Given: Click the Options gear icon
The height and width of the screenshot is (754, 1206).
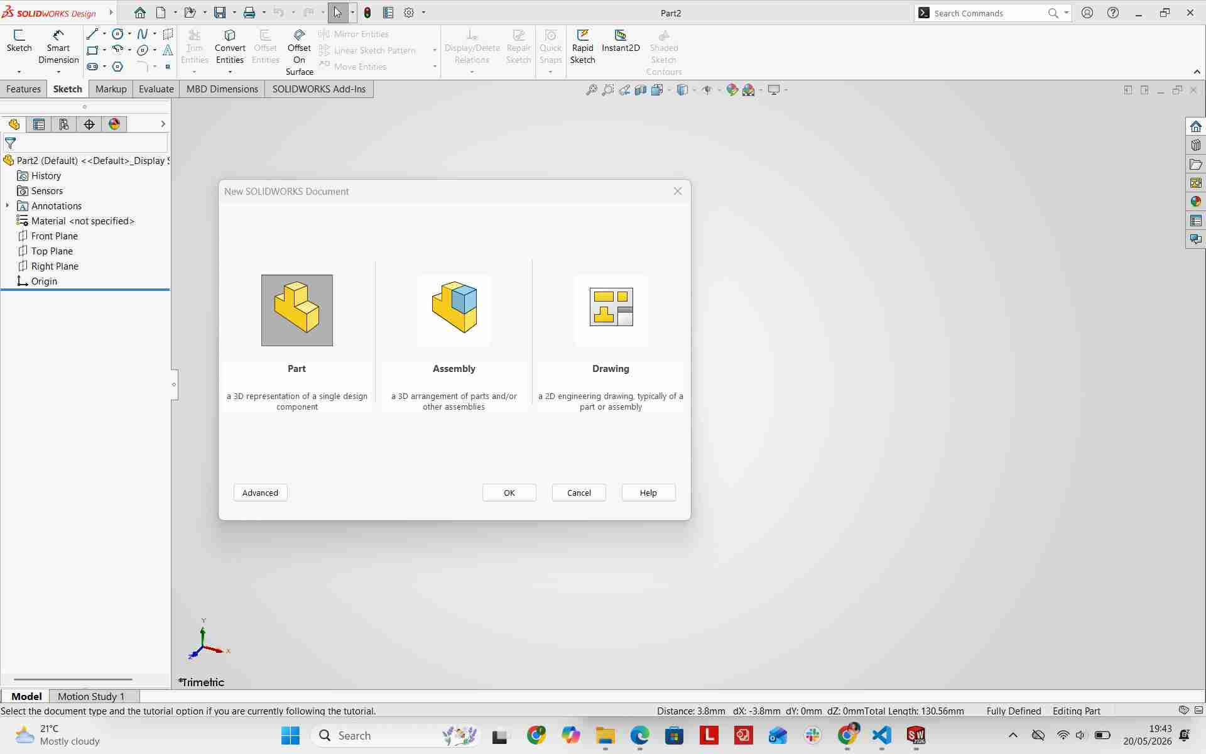Looking at the screenshot, I should point(409,13).
